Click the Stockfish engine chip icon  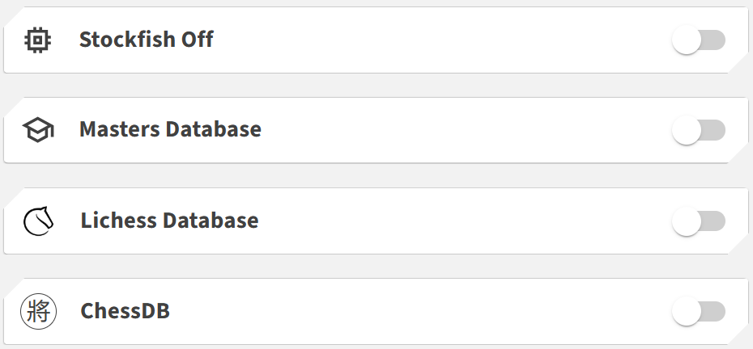[37, 40]
